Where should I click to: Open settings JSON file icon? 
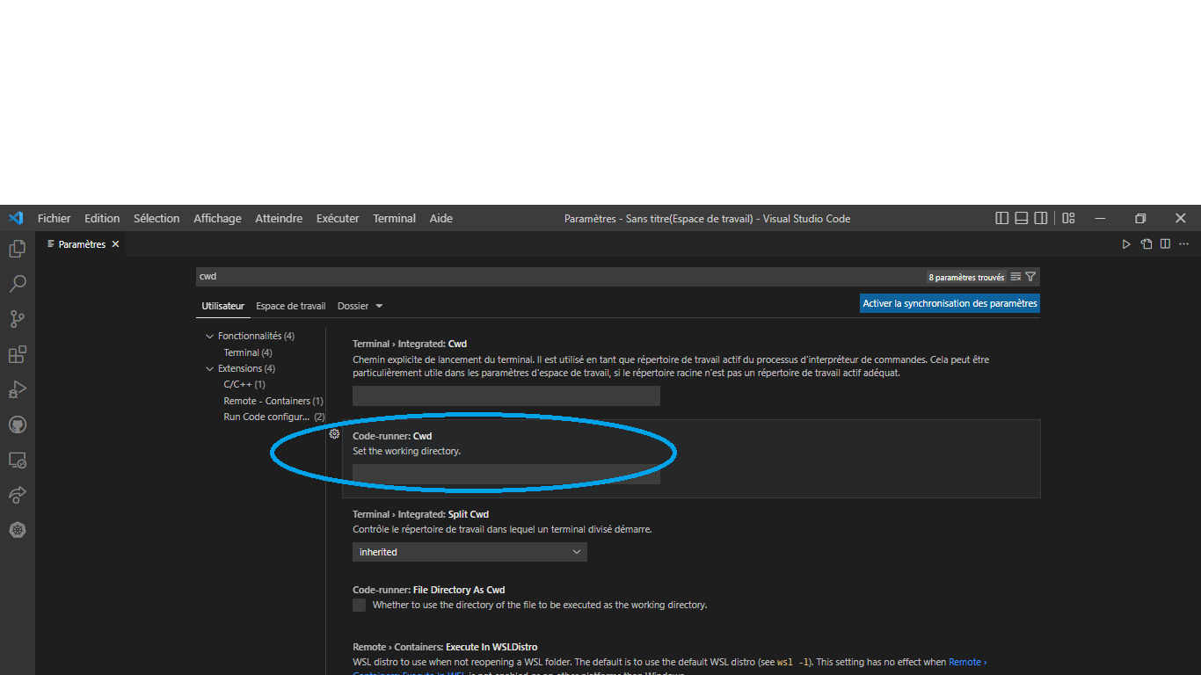click(x=1146, y=244)
